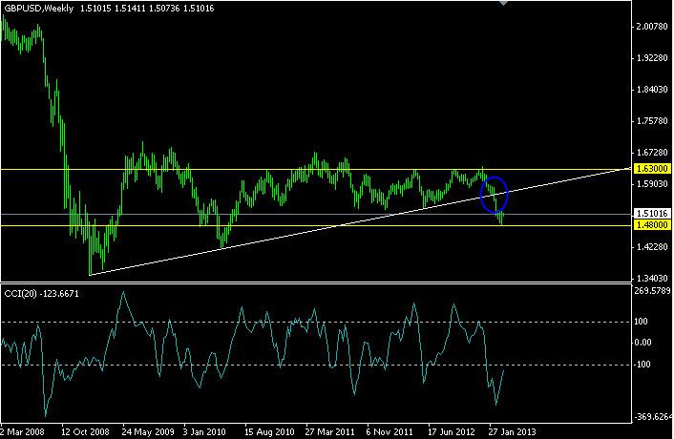
Task: Click the 1.67280 price scale value
Action: (x=652, y=153)
